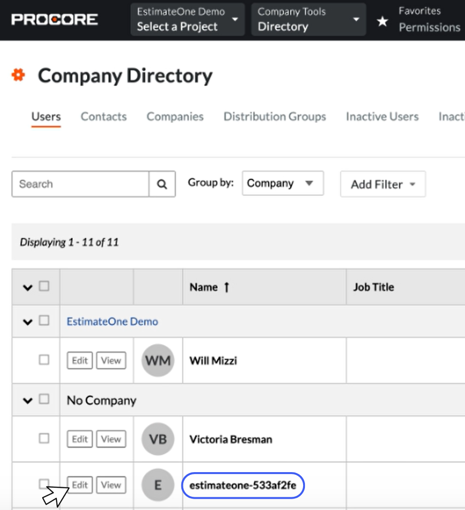Open the Add Filter dropdown
The width and height of the screenshot is (465, 510).
coord(383,184)
